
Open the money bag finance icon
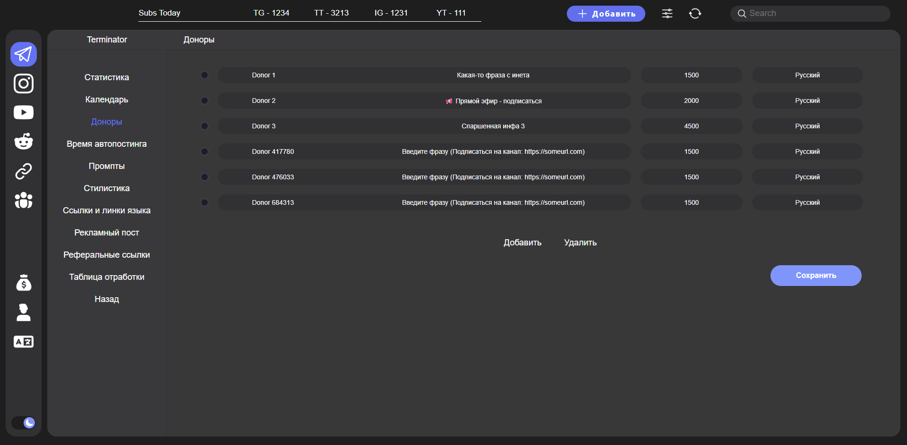click(24, 283)
